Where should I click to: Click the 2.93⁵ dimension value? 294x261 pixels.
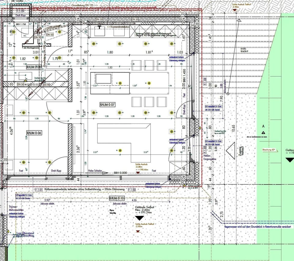click(x=47, y=200)
